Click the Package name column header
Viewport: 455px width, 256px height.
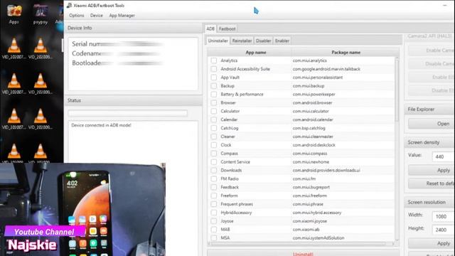(346, 52)
